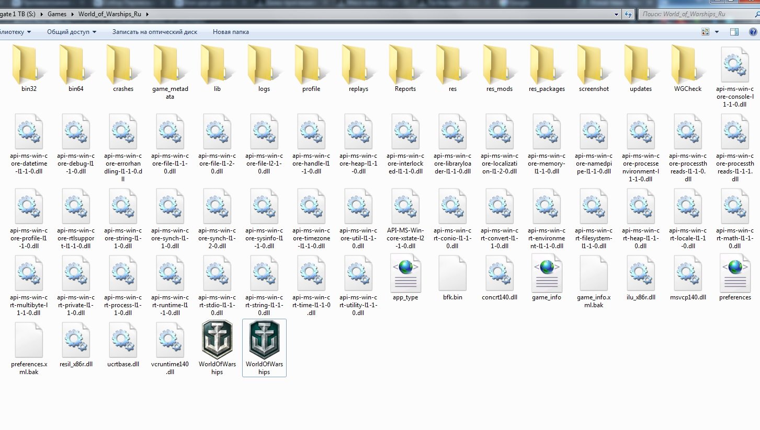This screenshot has height=430, width=760.
Task: Select the logs folder
Action: (265, 69)
